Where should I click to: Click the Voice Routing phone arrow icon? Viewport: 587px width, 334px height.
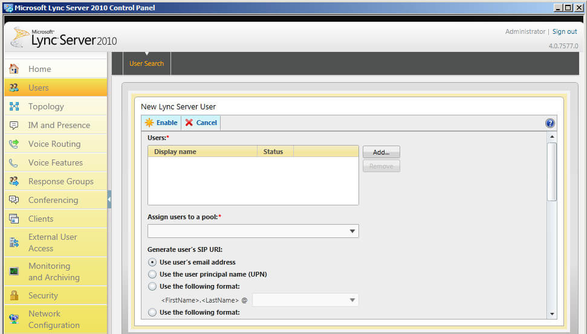(x=14, y=144)
